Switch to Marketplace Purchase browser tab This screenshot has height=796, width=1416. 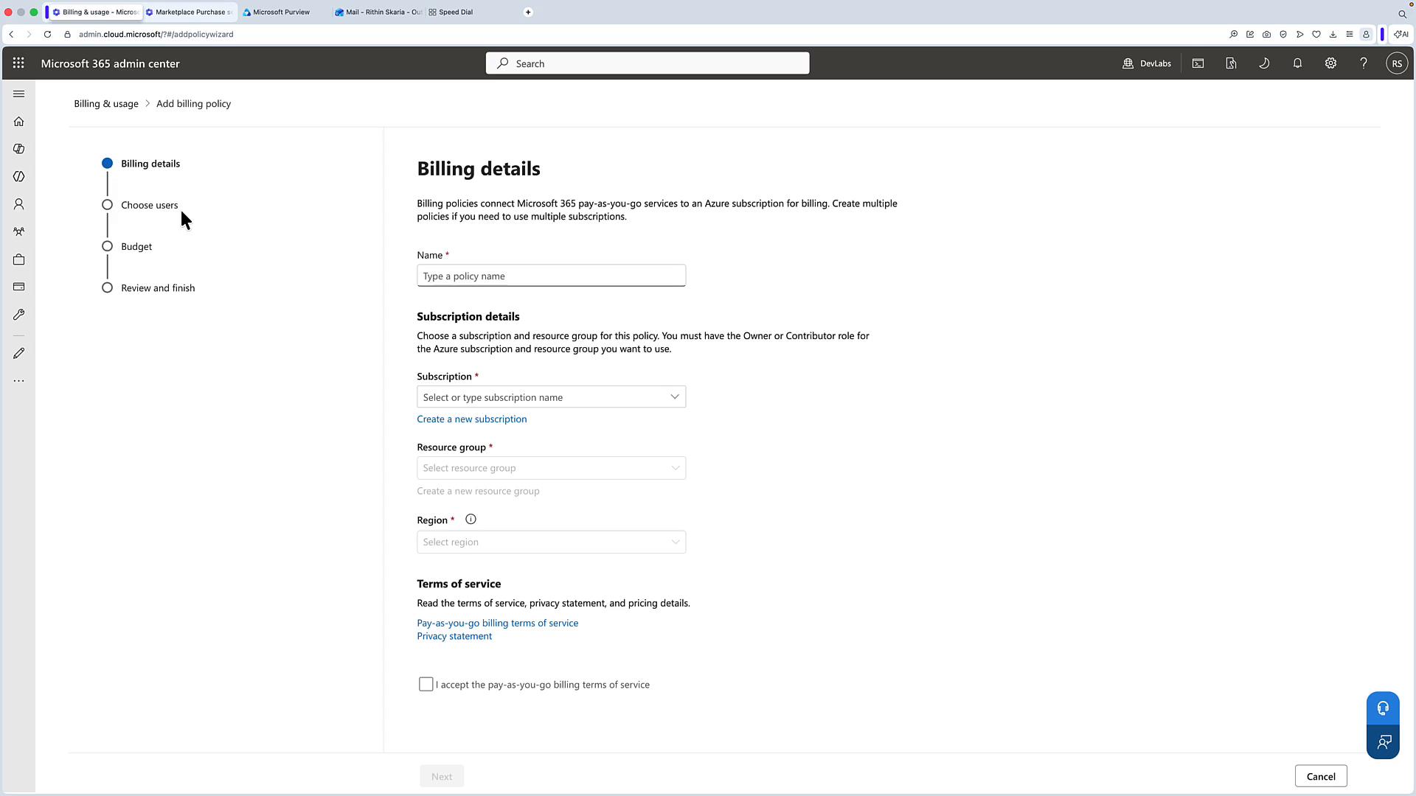pos(190,12)
